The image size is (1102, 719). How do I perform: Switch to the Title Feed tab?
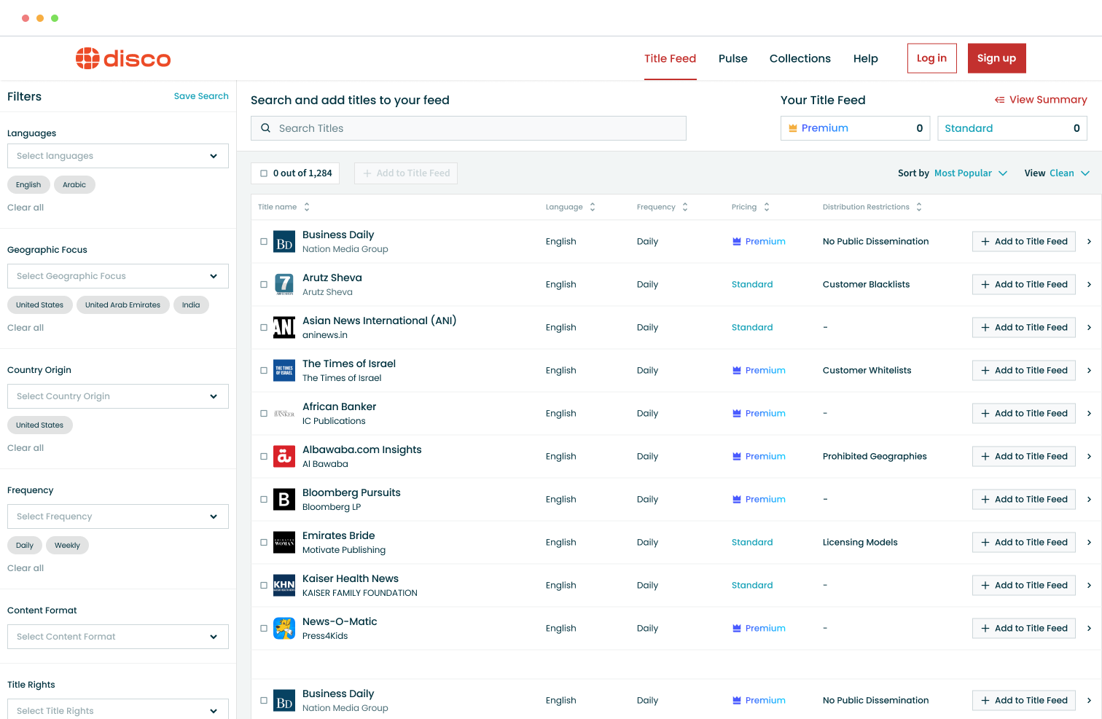[670, 58]
